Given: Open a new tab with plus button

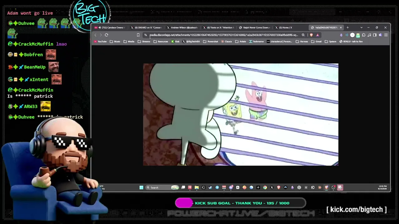Looking at the screenshot, I should coord(348,28).
